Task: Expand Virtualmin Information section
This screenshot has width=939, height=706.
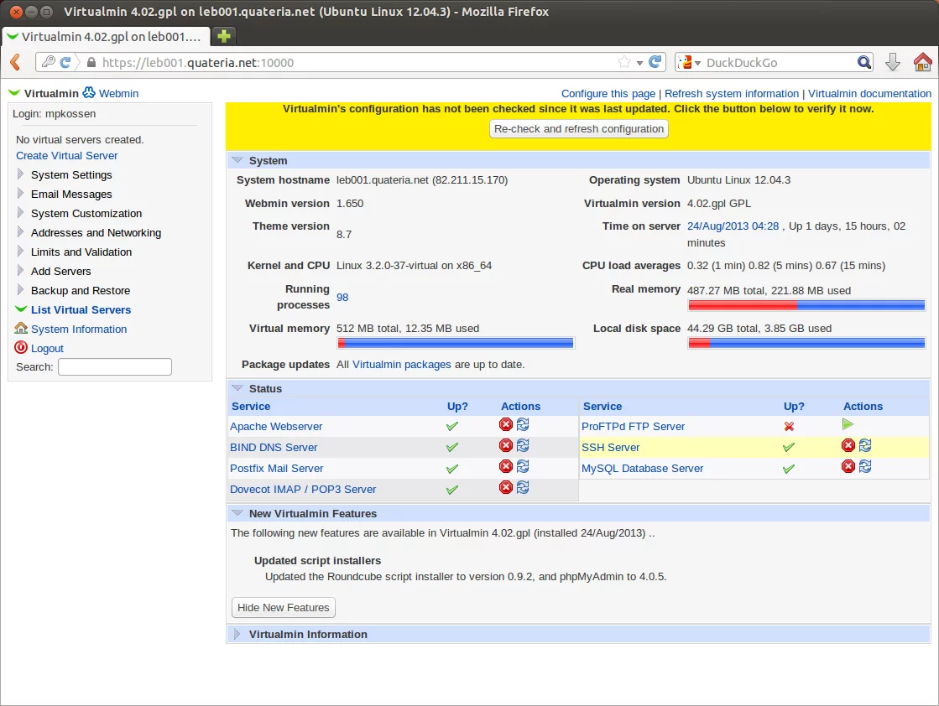Action: [237, 634]
